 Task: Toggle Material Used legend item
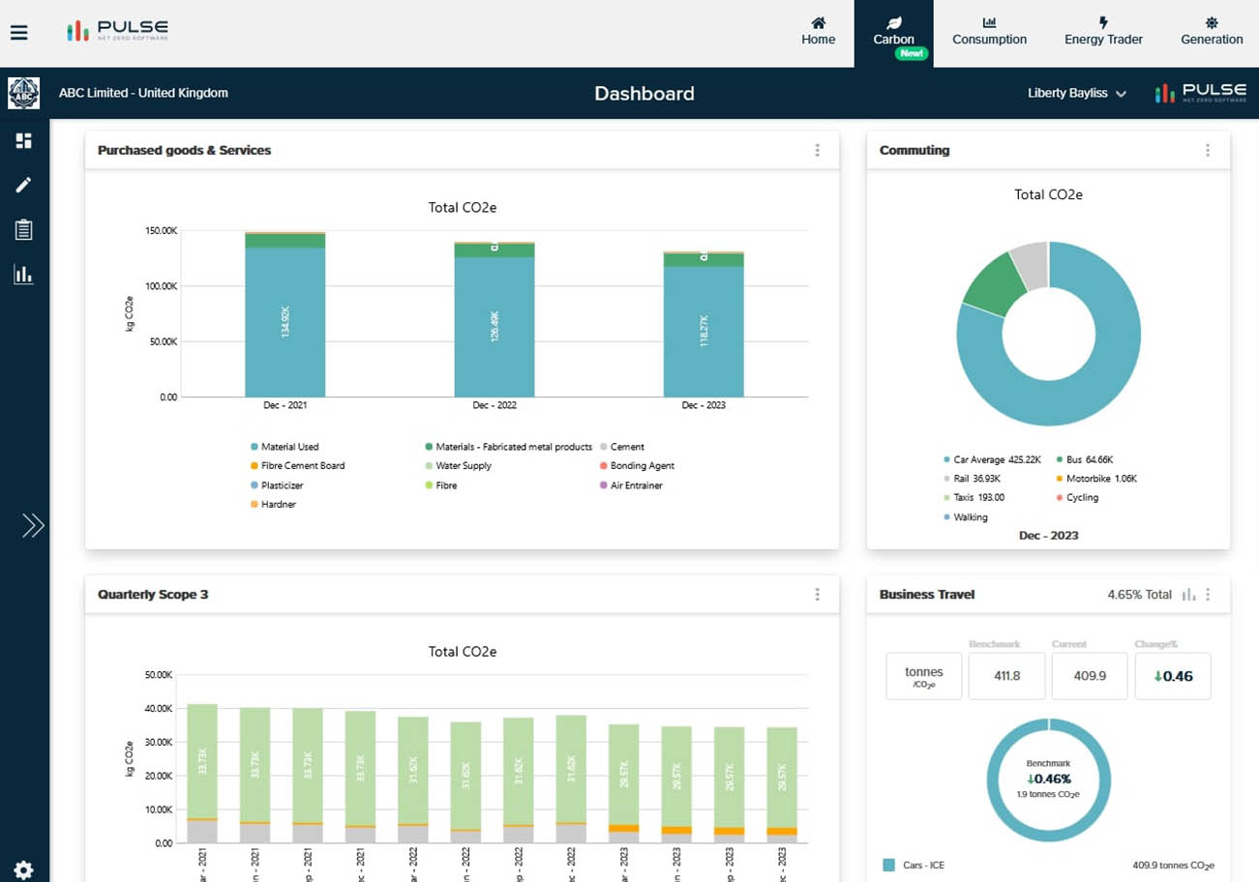pyautogui.click(x=285, y=447)
